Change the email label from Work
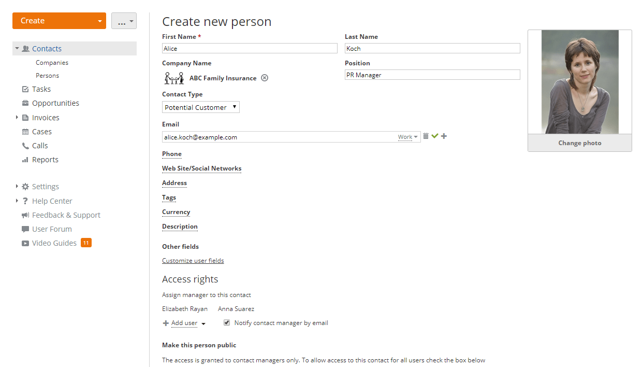642x367 pixels. 407,136
